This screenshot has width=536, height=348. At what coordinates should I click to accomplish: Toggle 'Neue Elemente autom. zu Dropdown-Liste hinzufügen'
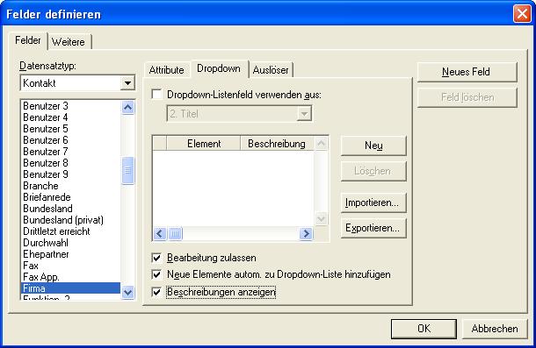click(x=156, y=274)
